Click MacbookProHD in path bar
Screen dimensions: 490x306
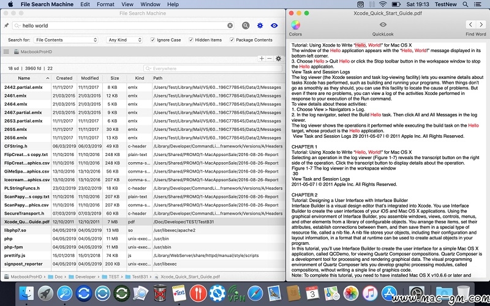click(23, 277)
